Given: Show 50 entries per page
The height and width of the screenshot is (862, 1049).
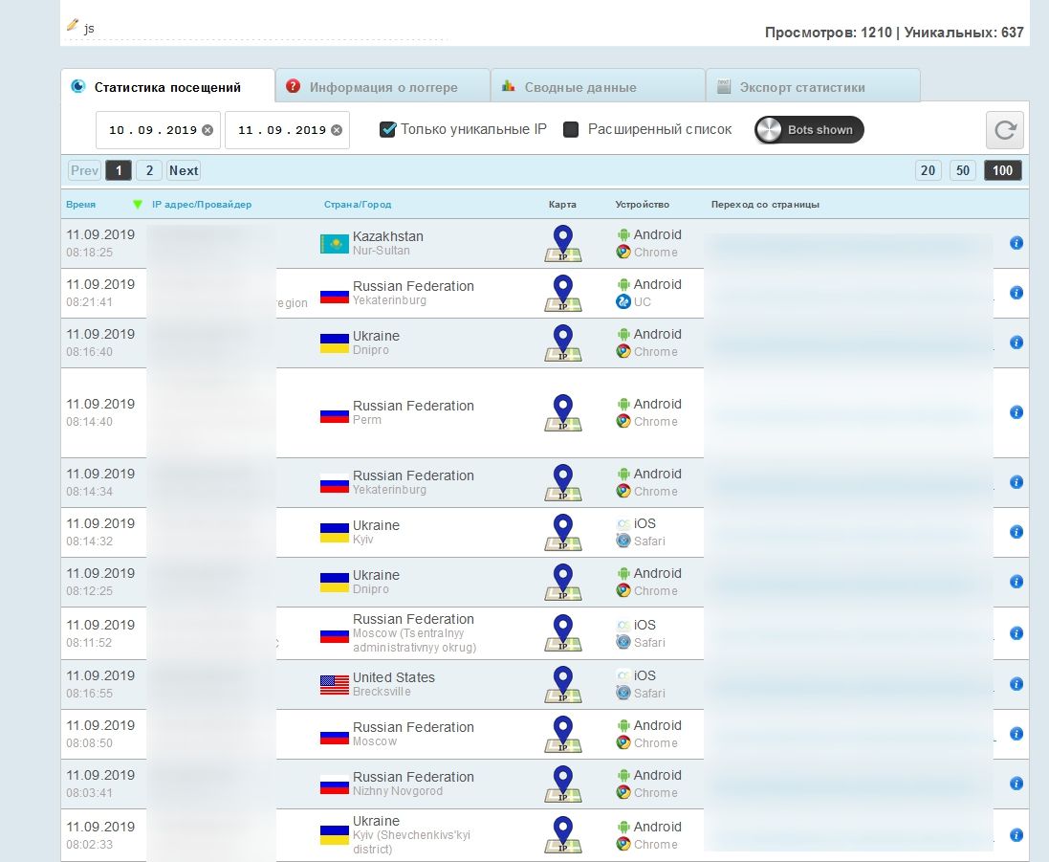Looking at the screenshot, I should (x=963, y=170).
